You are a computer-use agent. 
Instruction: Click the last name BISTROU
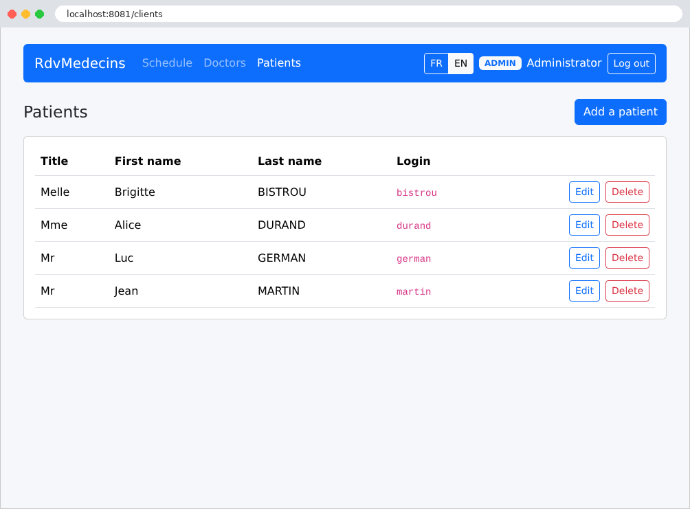coord(282,192)
